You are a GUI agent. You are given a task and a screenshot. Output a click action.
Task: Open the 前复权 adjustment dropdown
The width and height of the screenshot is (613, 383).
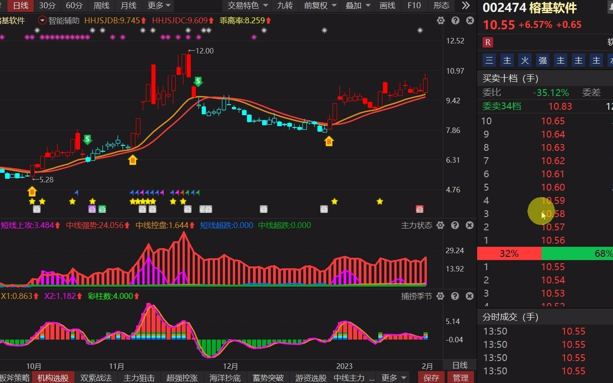pos(320,5)
